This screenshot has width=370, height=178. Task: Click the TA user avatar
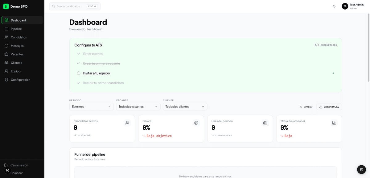point(345,6)
